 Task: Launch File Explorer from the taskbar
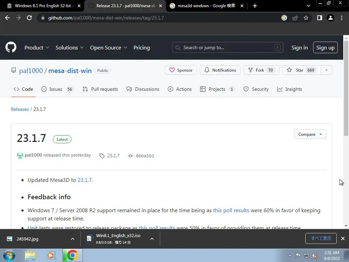(30, 256)
